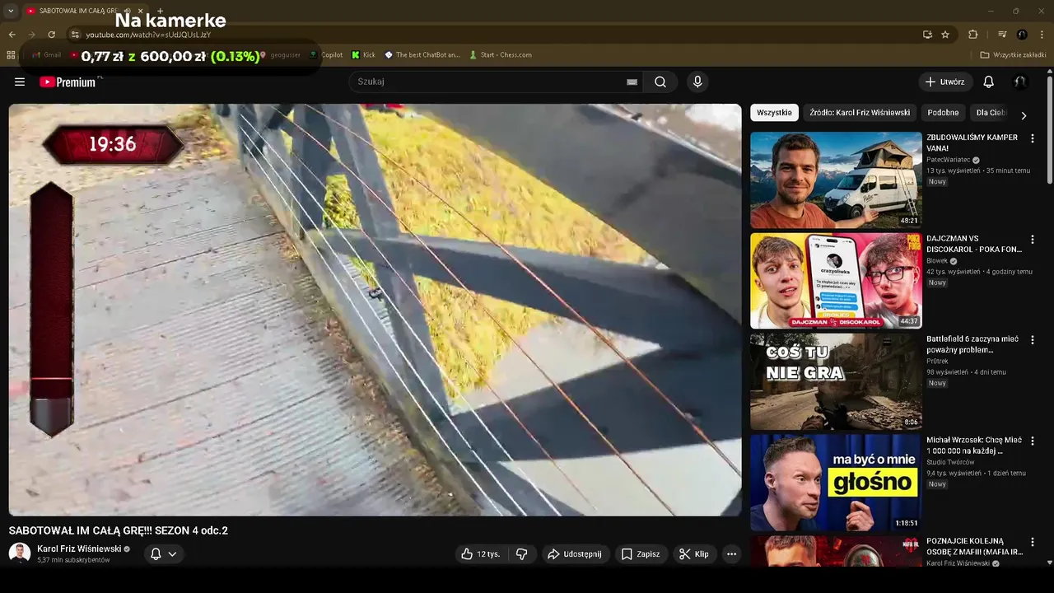Install app icon in address bar
The height and width of the screenshot is (593, 1054).
tap(927, 35)
